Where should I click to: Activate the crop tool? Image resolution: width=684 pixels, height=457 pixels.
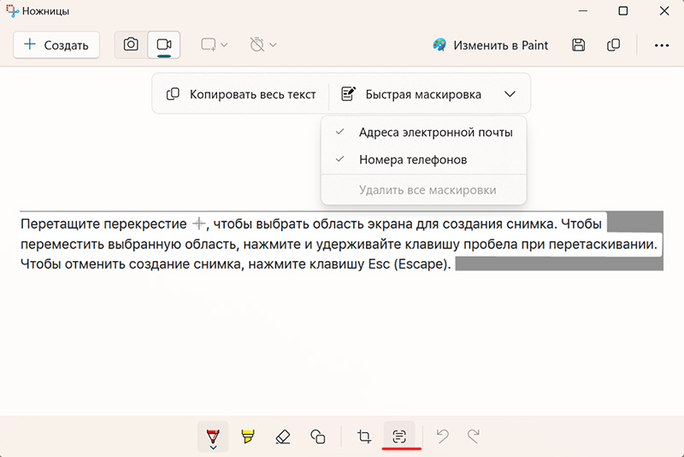(x=364, y=436)
